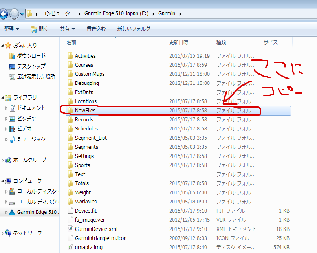This screenshot has height=253, width=317.
Task: Select the fs_image.ver file
Action: 90,220
